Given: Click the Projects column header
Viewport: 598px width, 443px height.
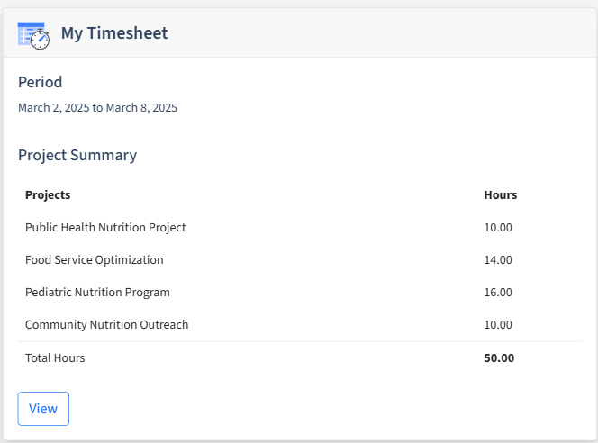Looking at the screenshot, I should click(48, 194).
